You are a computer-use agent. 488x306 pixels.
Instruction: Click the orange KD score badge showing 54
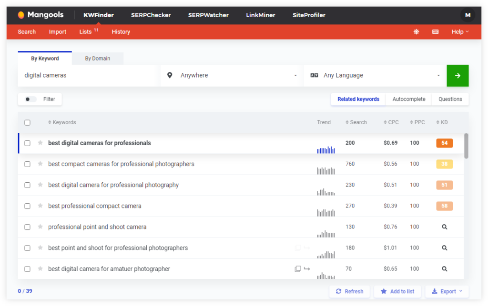tap(444, 143)
